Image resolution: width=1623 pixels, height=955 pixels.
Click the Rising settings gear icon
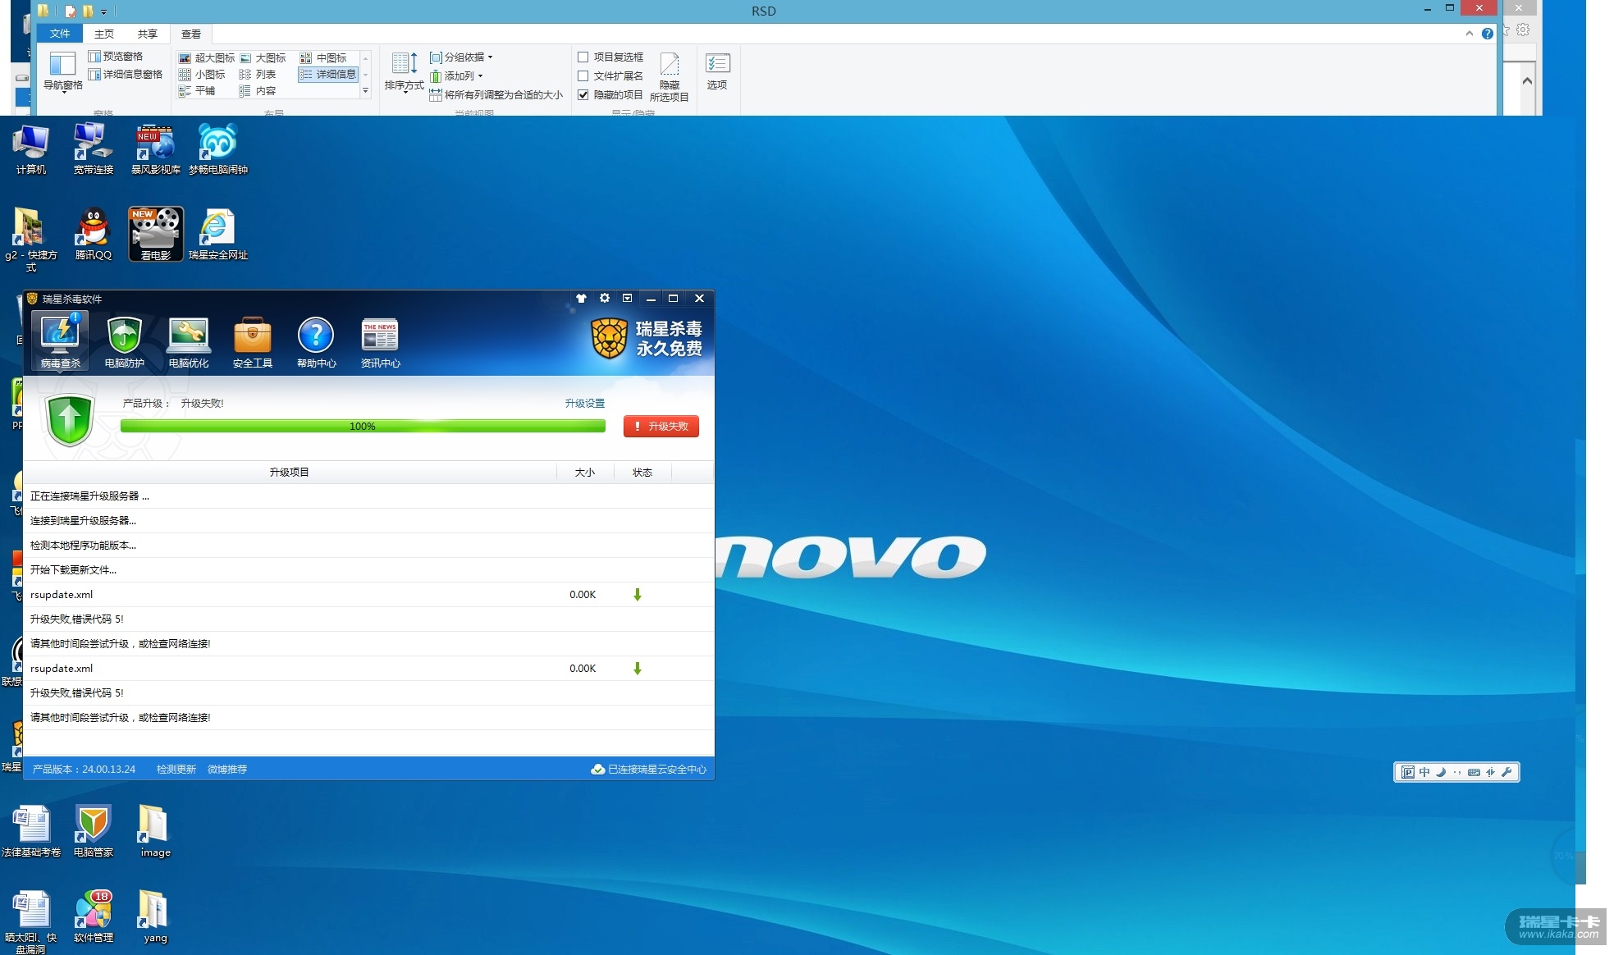605,299
